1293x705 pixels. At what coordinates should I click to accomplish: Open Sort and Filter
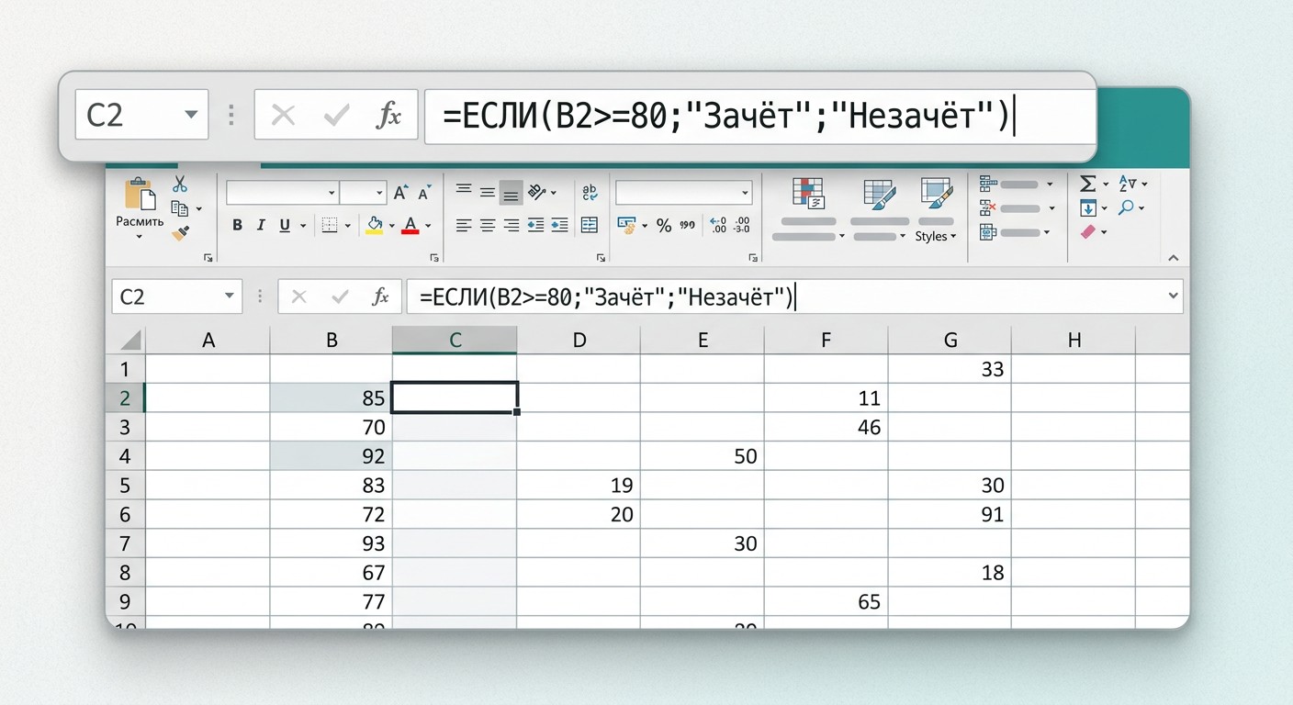click(1128, 184)
